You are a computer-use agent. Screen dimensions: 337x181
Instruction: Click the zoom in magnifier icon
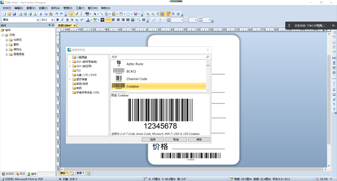pyautogui.click(x=148, y=14)
